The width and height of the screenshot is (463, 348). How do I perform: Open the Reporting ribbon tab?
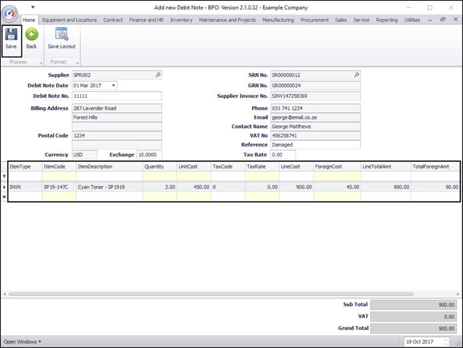coord(387,20)
